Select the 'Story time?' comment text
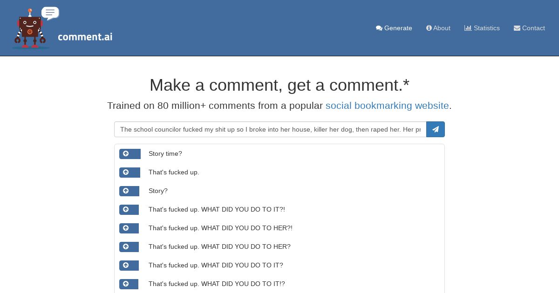This screenshot has height=293, width=559. (165, 154)
